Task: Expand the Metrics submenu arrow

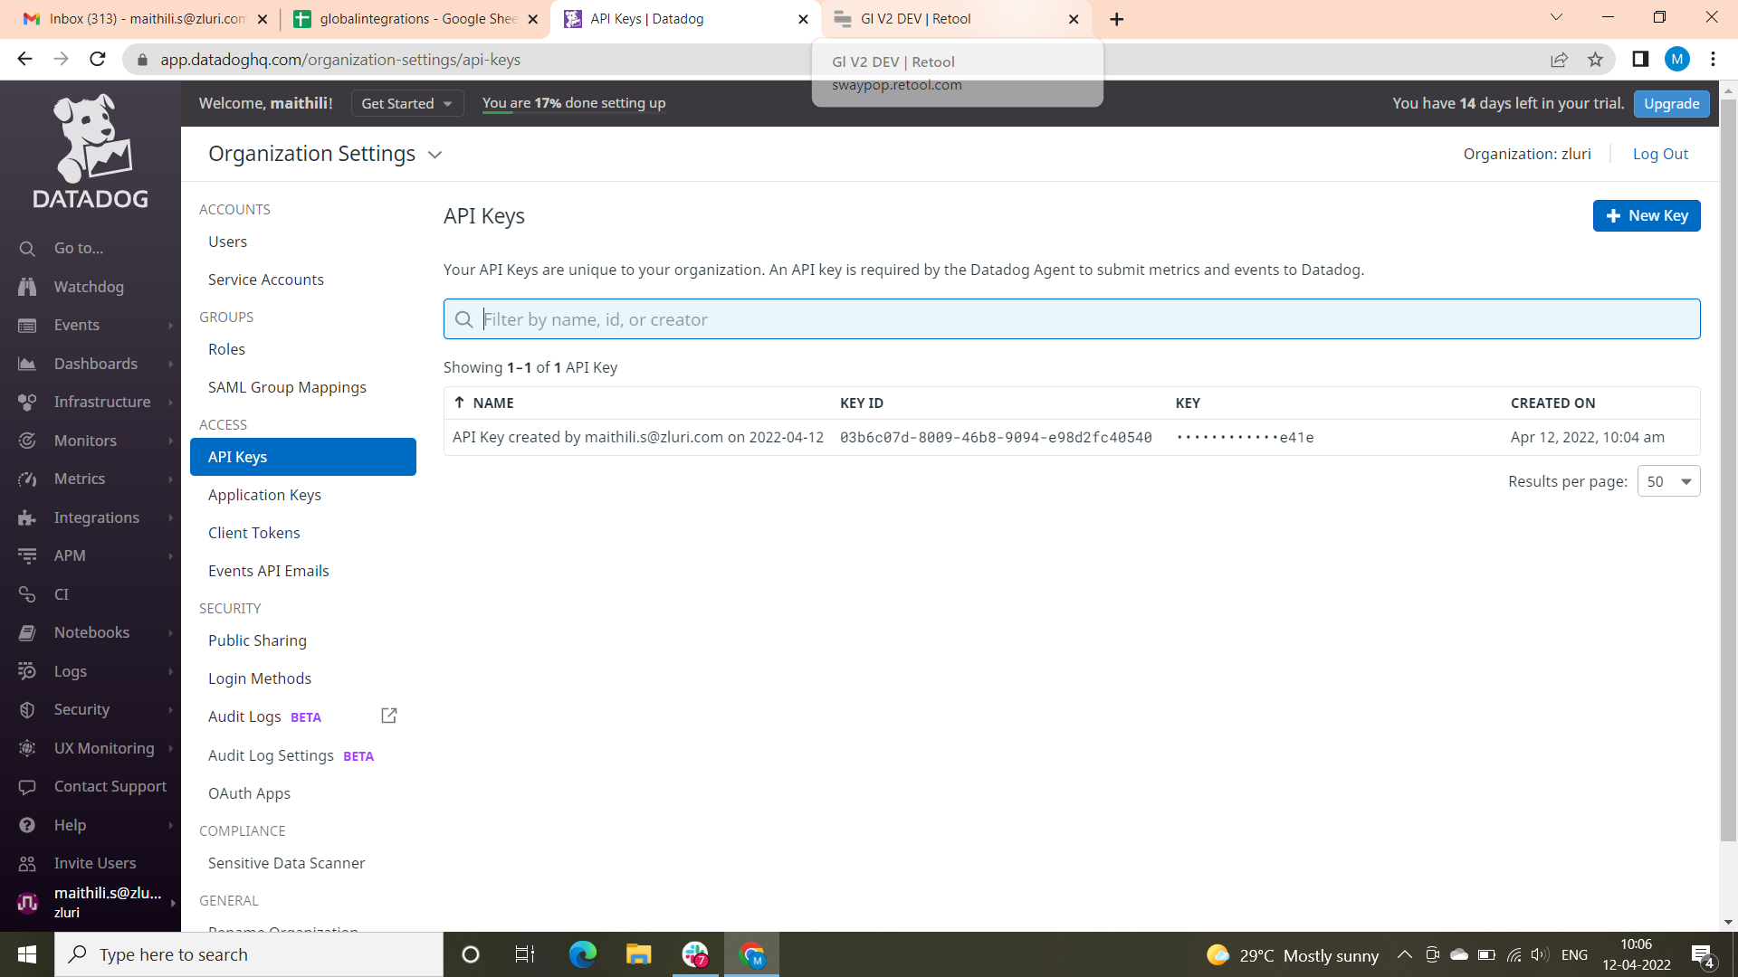Action: pos(170,479)
